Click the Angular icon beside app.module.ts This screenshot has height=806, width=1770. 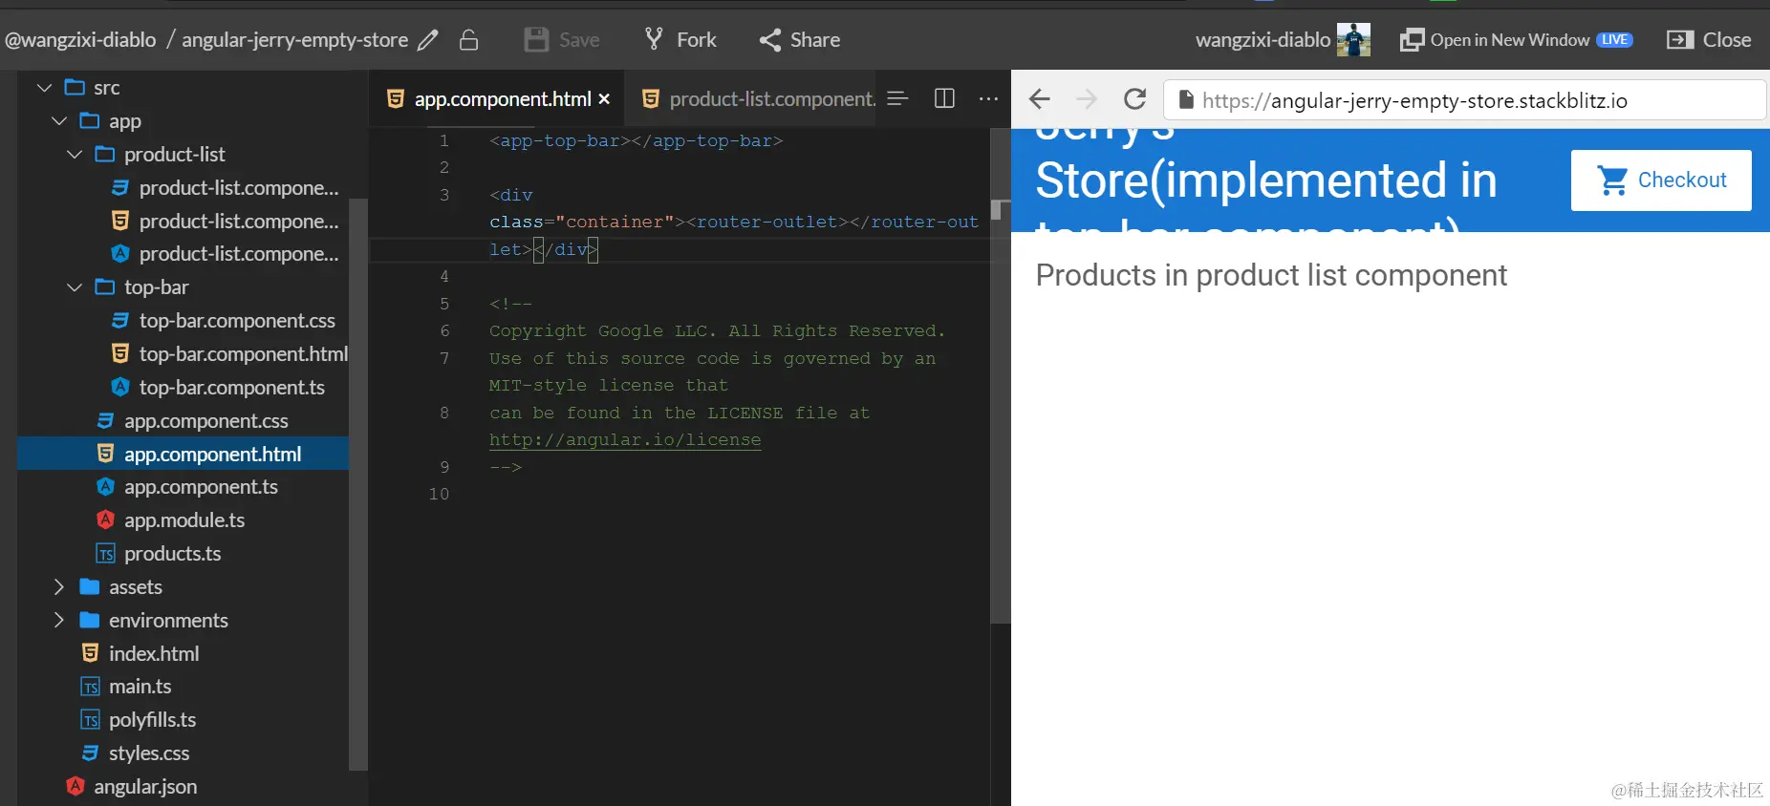click(105, 520)
